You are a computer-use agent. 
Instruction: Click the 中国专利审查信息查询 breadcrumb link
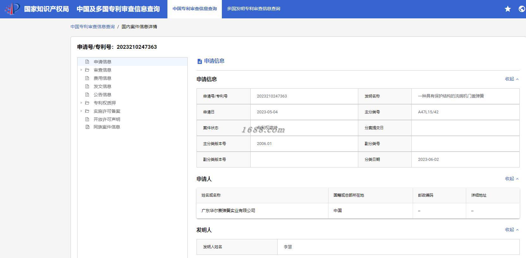click(93, 27)
